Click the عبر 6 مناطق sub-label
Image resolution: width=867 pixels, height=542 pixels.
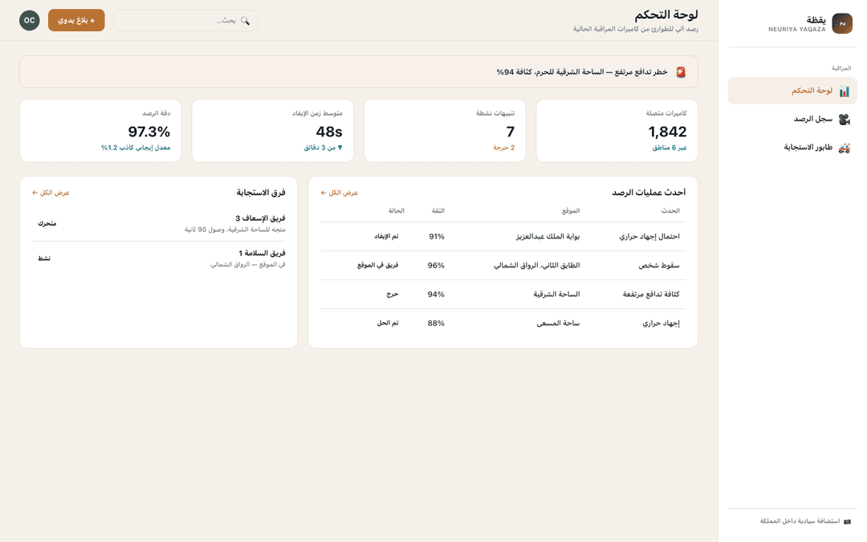click(x=670, y=148)
